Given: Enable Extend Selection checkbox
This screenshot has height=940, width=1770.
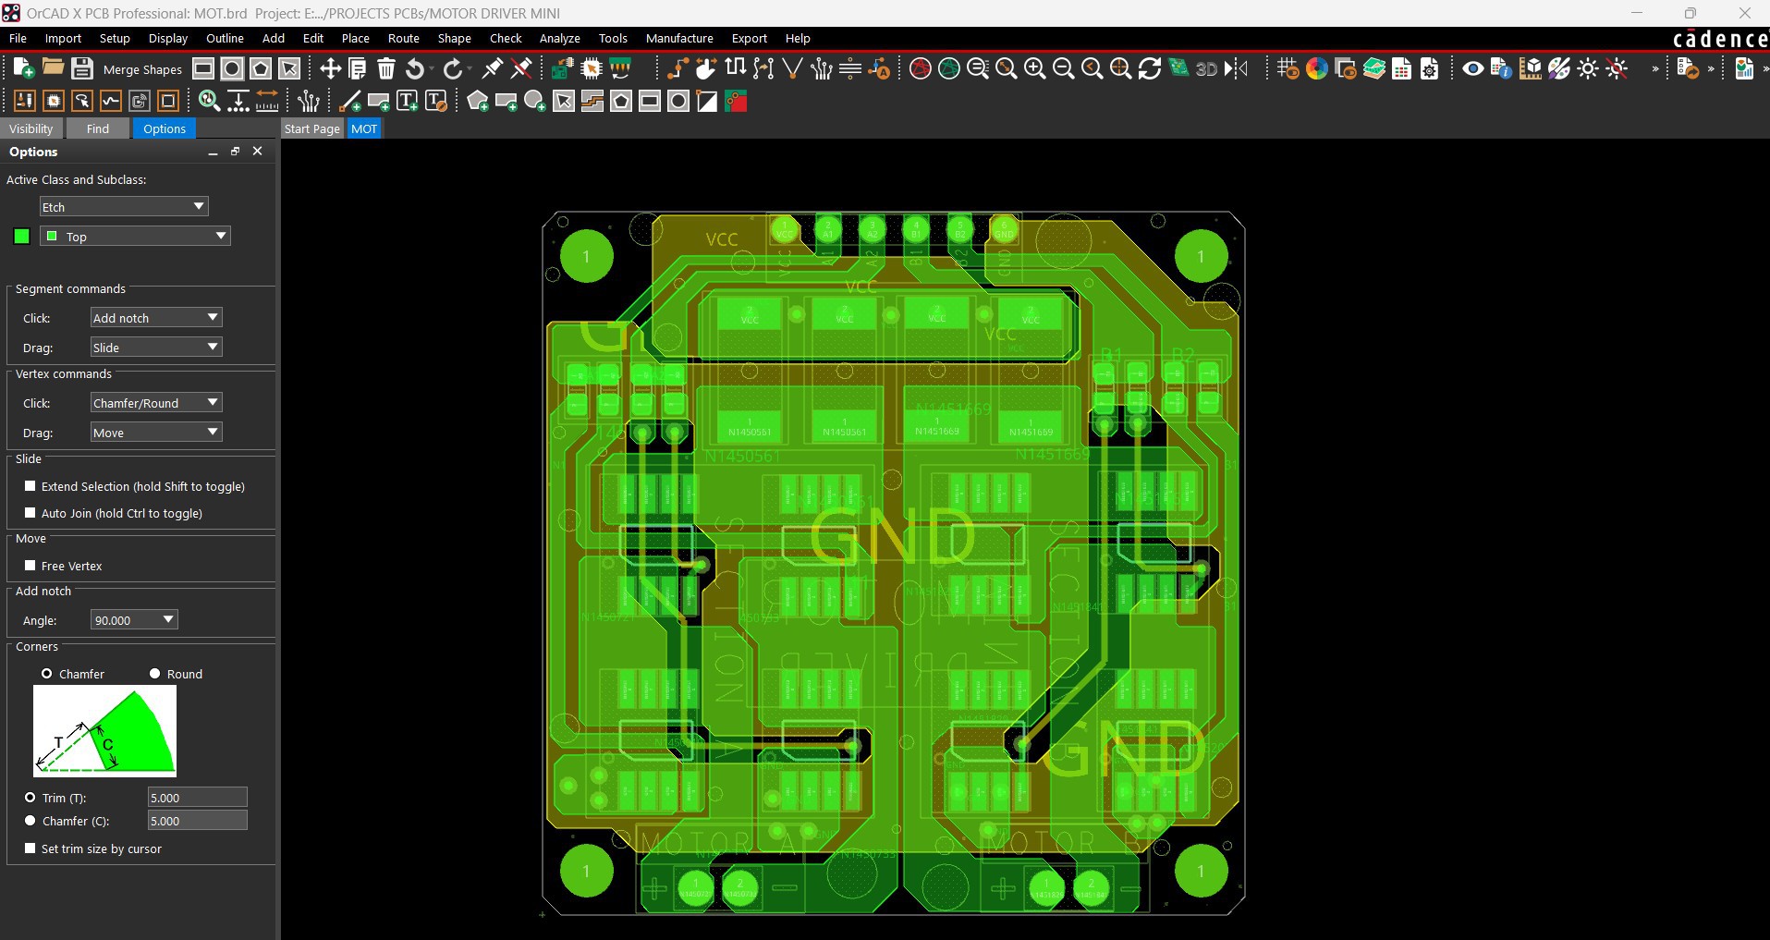Looking at the screenshot, I should (31, 486).
